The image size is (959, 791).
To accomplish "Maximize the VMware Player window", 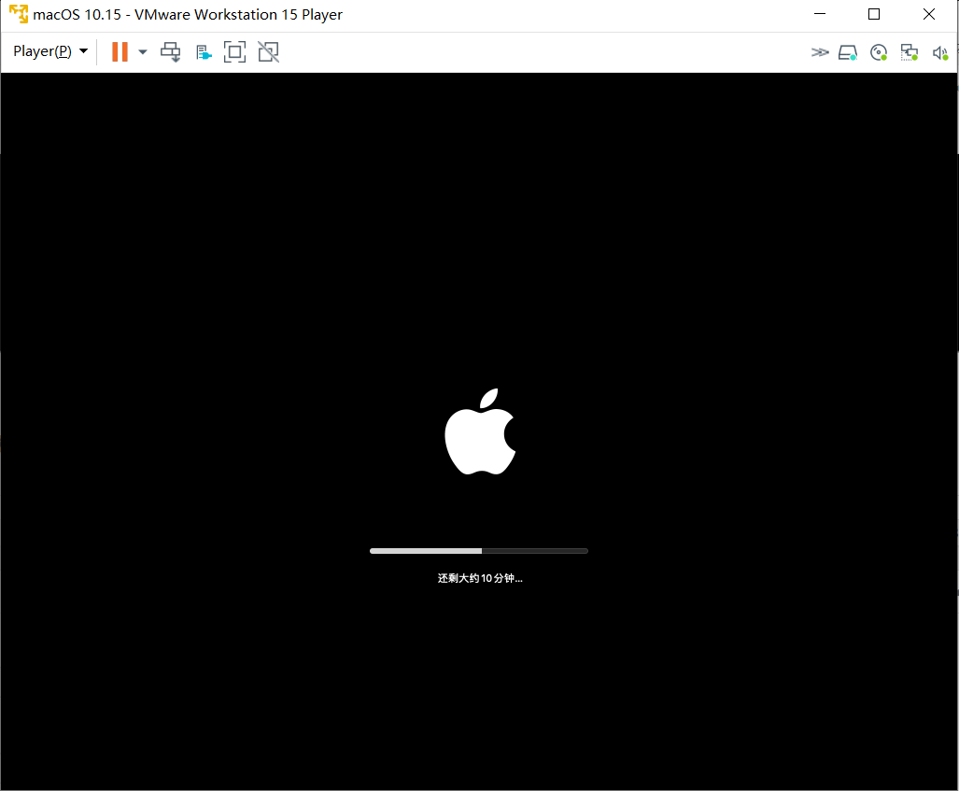I will (874, 14).
